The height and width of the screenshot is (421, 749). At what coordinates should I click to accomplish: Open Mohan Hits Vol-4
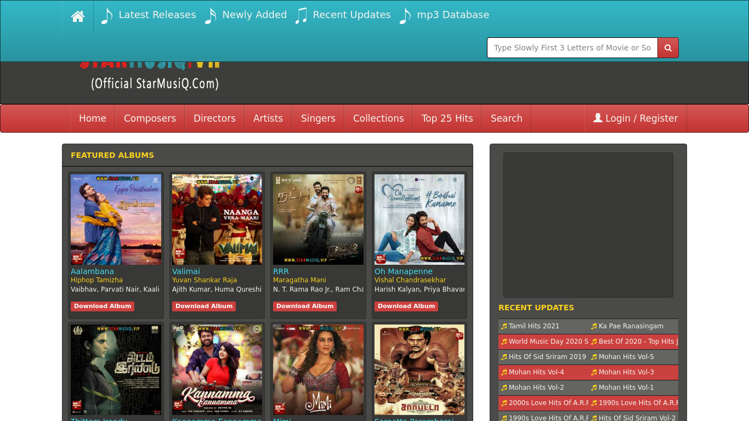[536, 372]
